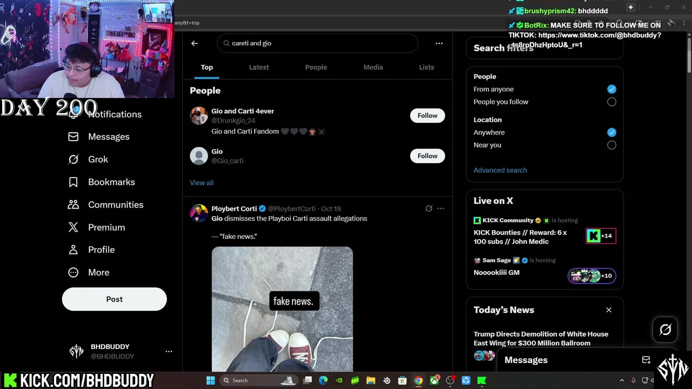Screen dimensions: 692x389
Task: Open KICK Bounties live broadcast
Action: click(520, 237)
